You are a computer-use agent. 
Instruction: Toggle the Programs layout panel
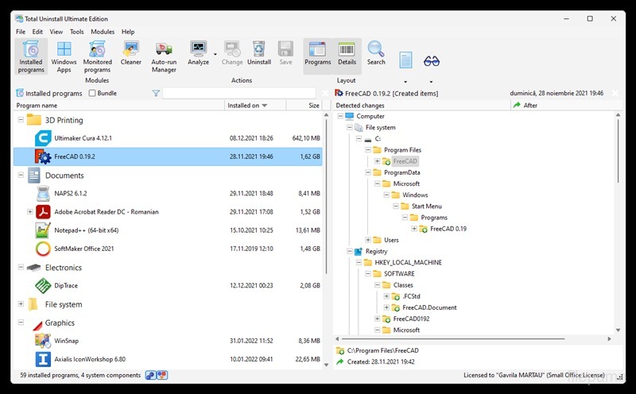point(317,53)
